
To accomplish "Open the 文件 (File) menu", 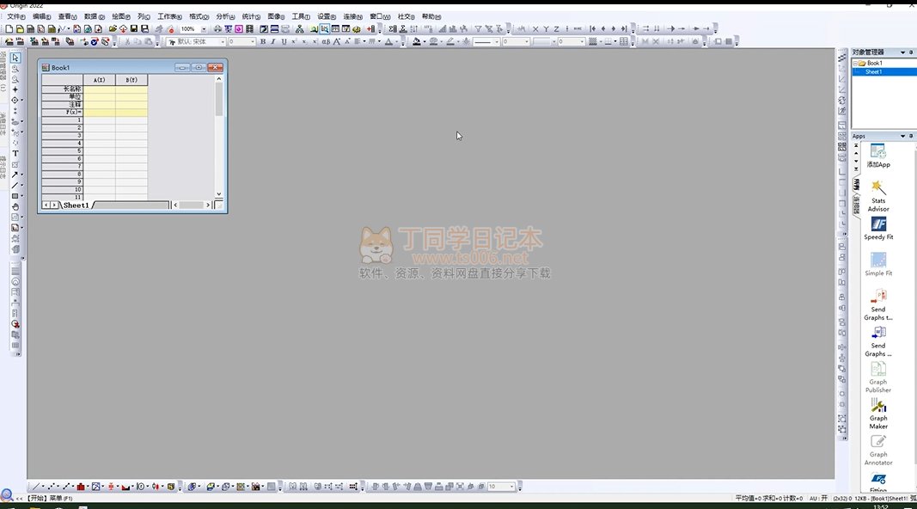I will 16,16.
